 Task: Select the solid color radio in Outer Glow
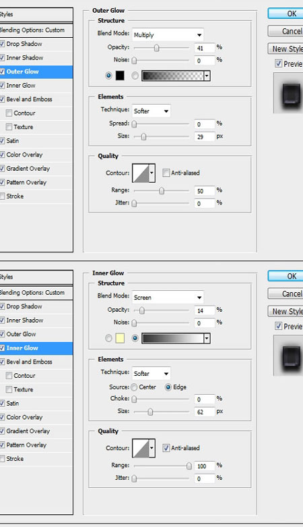point(108,76)
